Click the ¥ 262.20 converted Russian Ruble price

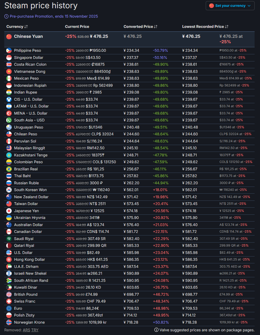coord(131,183)
